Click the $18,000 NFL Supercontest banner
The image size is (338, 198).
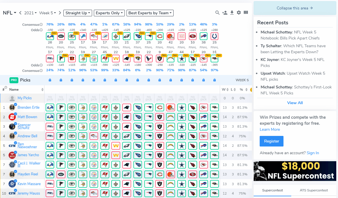pos(295,171)
